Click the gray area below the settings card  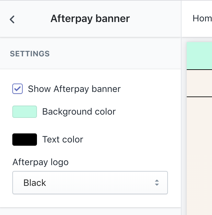pos(90,211)
